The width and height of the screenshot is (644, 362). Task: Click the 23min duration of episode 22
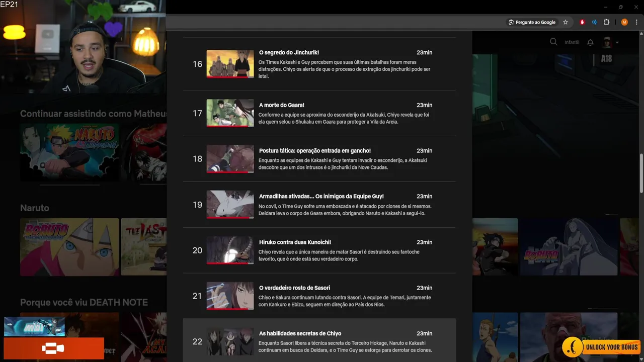click(424, 333)
